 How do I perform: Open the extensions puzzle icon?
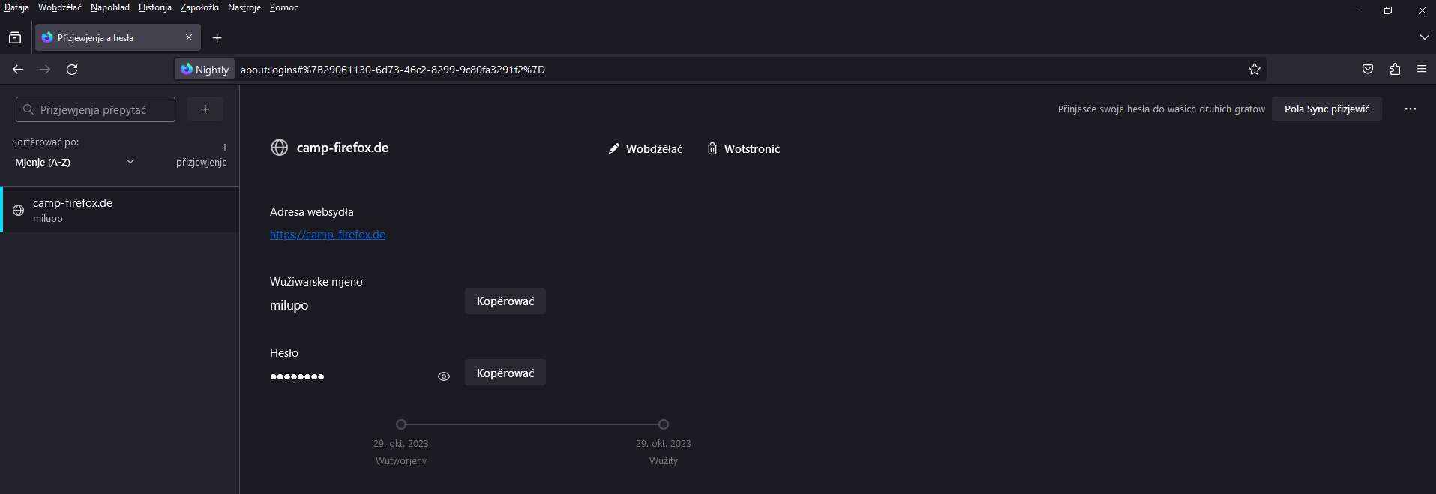pos(1395,70)
